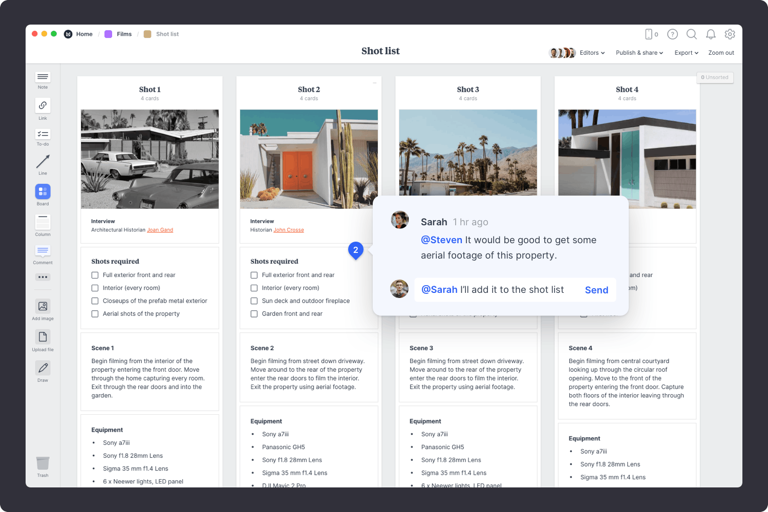The image size is (768, 512).
Task: Click the blue comment marker numbered 2
Action: 356,250
